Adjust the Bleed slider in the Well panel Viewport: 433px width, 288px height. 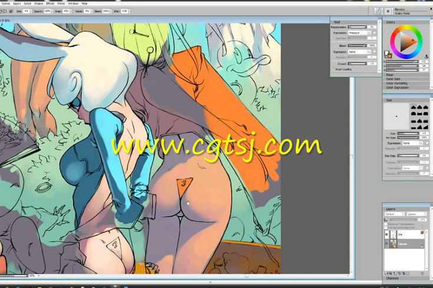pyautogui.click(x=357, y=45)
